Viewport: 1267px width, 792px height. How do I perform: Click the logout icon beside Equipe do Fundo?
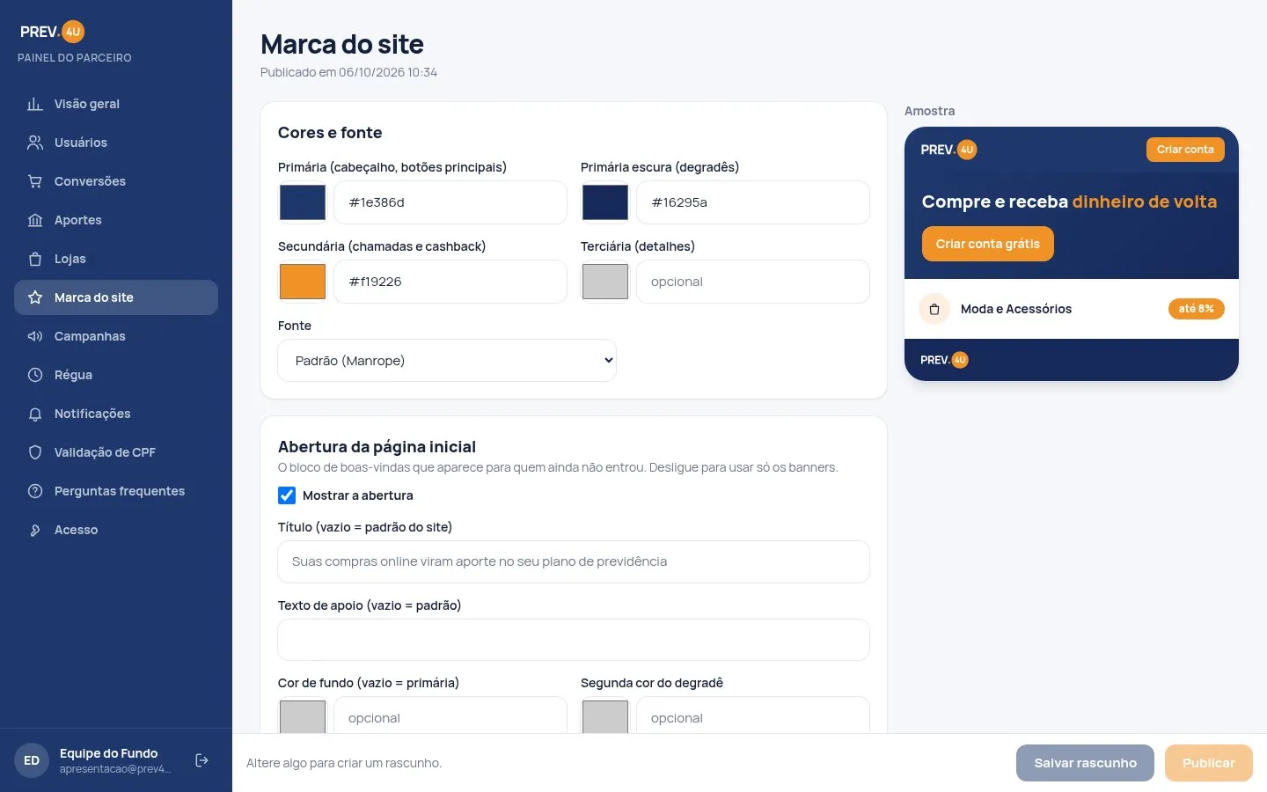pyautogui.click(x=201, y=760)
